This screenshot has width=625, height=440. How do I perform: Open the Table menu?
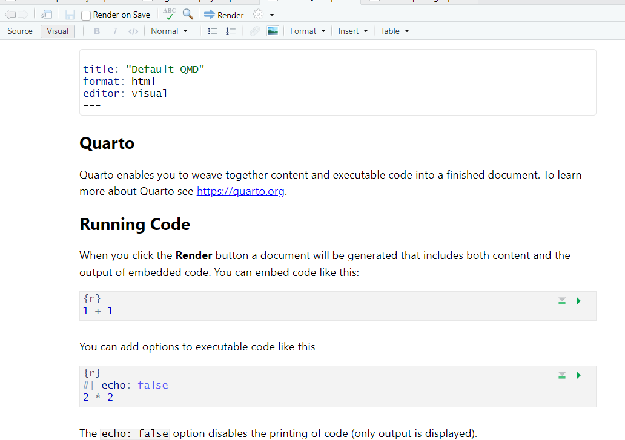(x=395, y=31)
